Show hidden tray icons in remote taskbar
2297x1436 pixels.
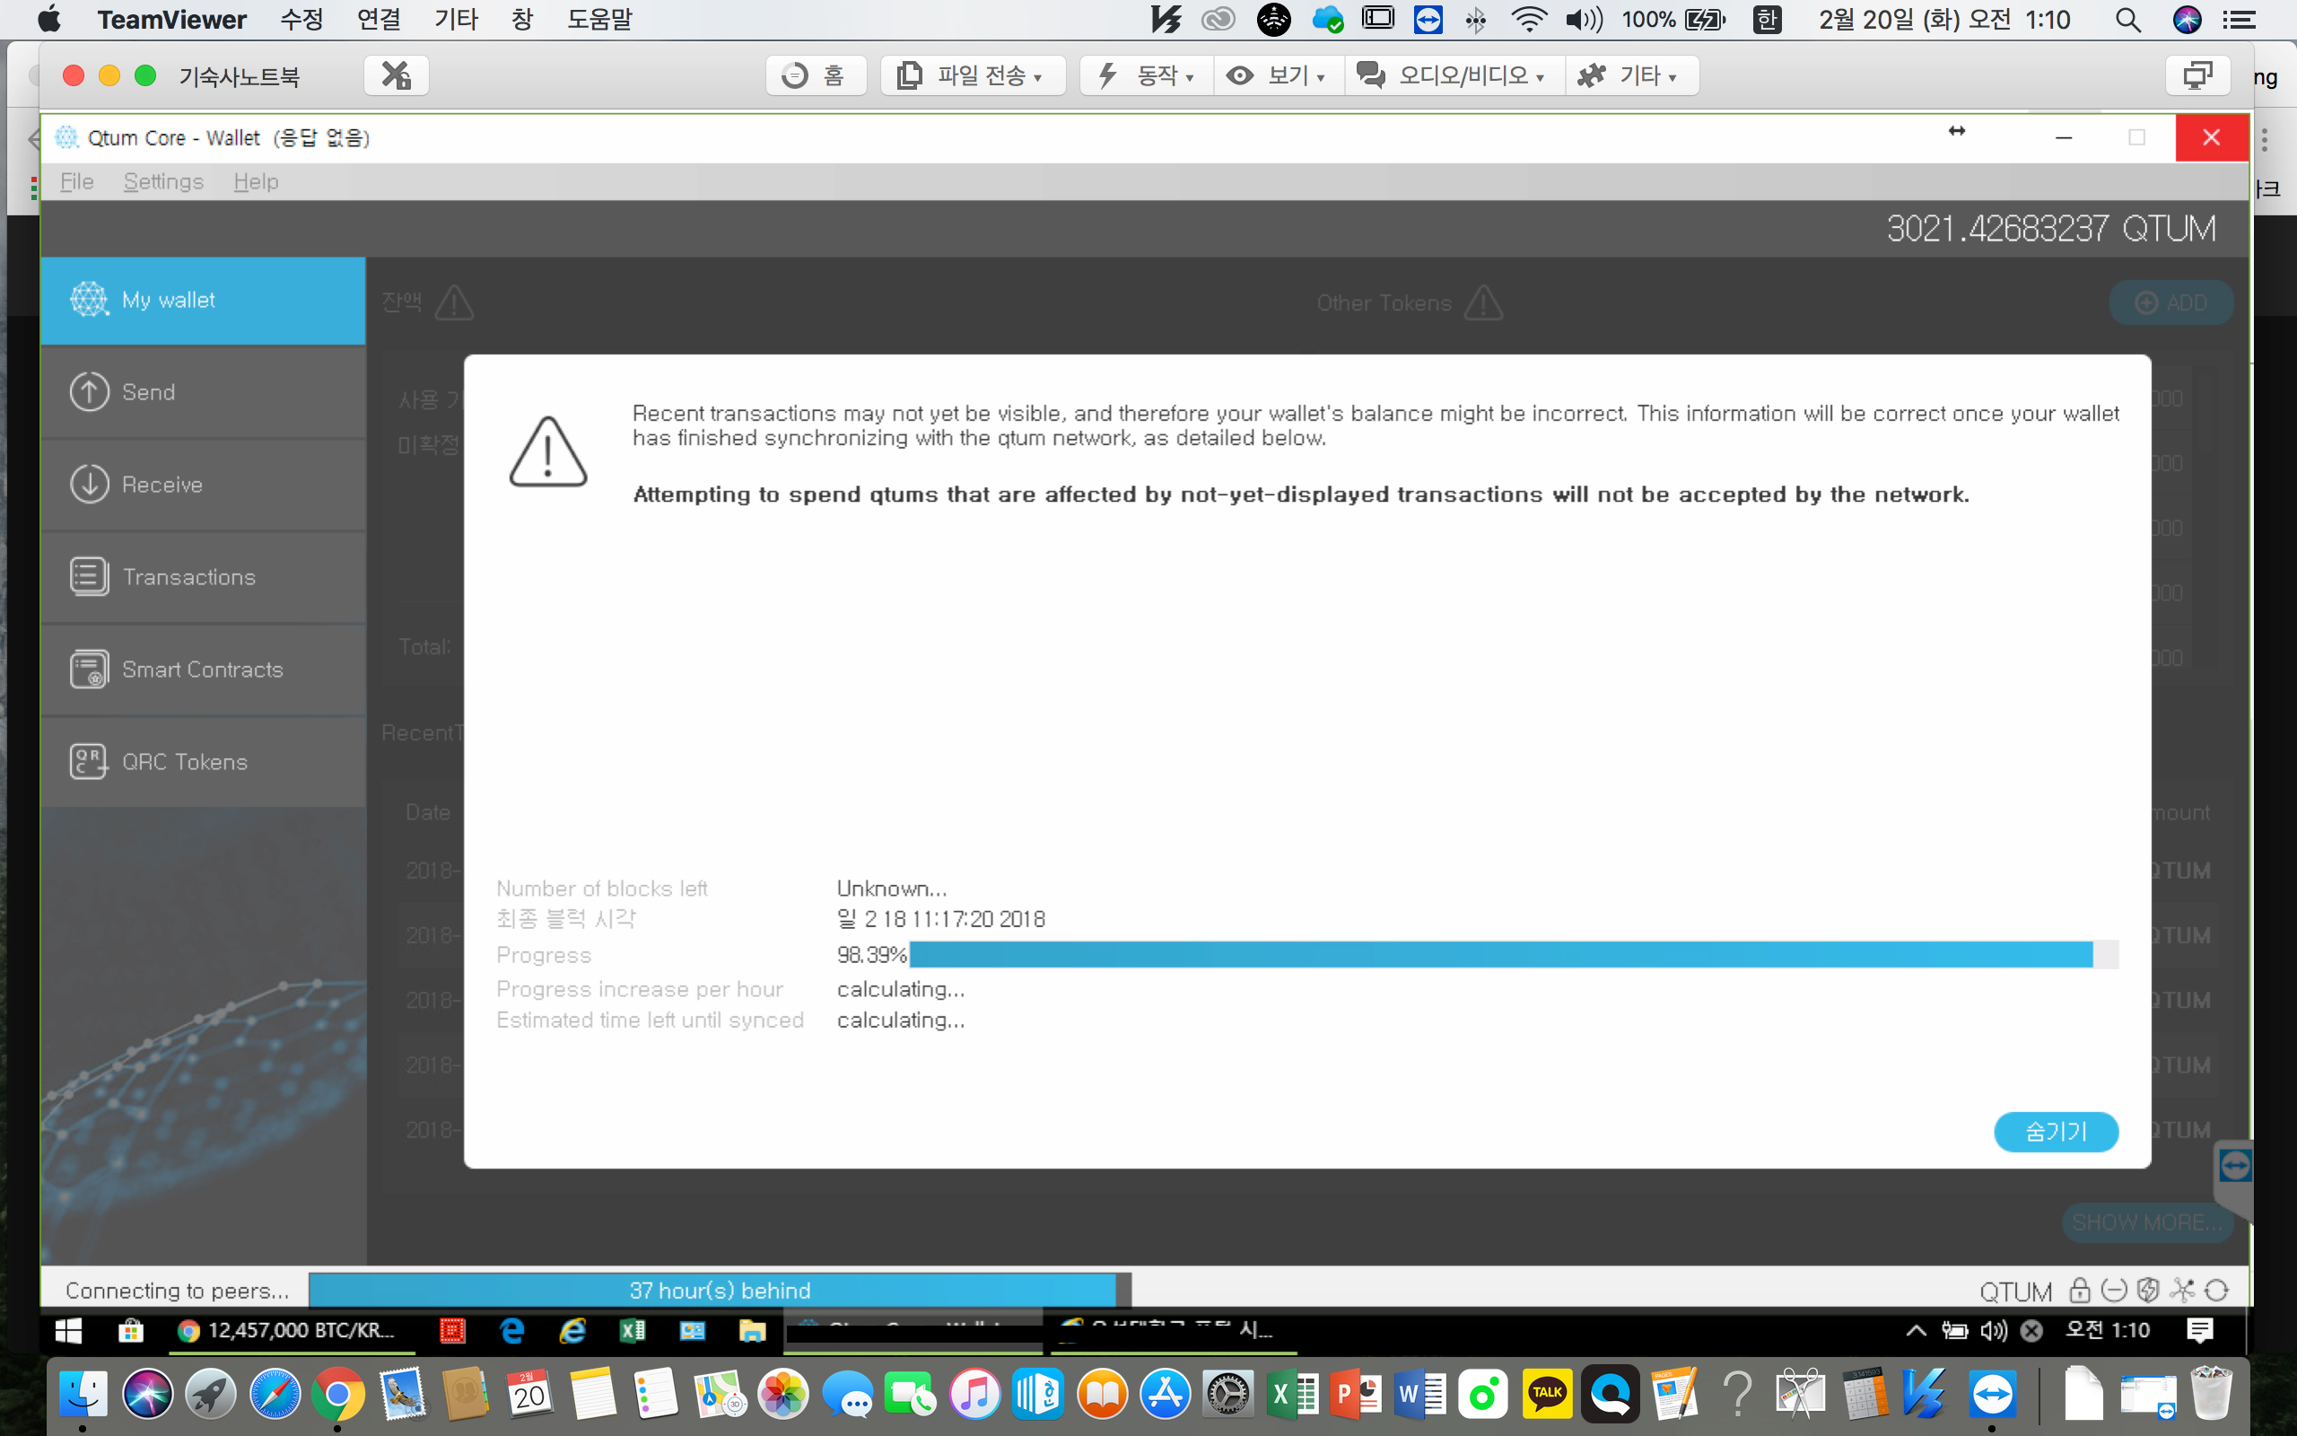[x=1916, y=1331]
